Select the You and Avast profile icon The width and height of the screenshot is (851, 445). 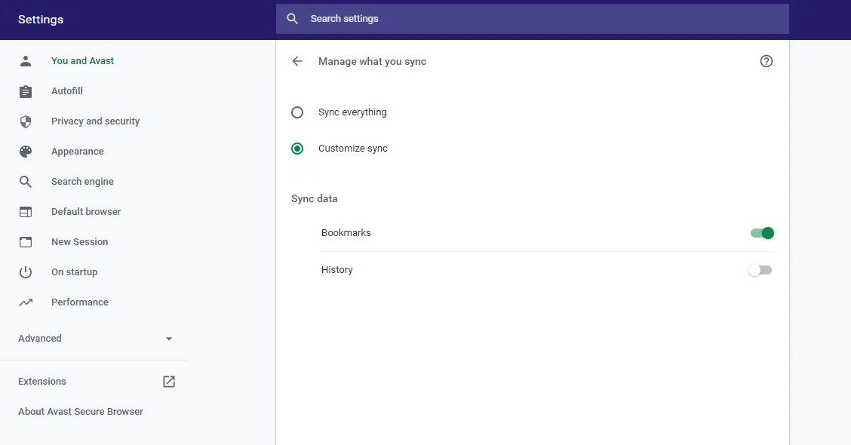26,60
